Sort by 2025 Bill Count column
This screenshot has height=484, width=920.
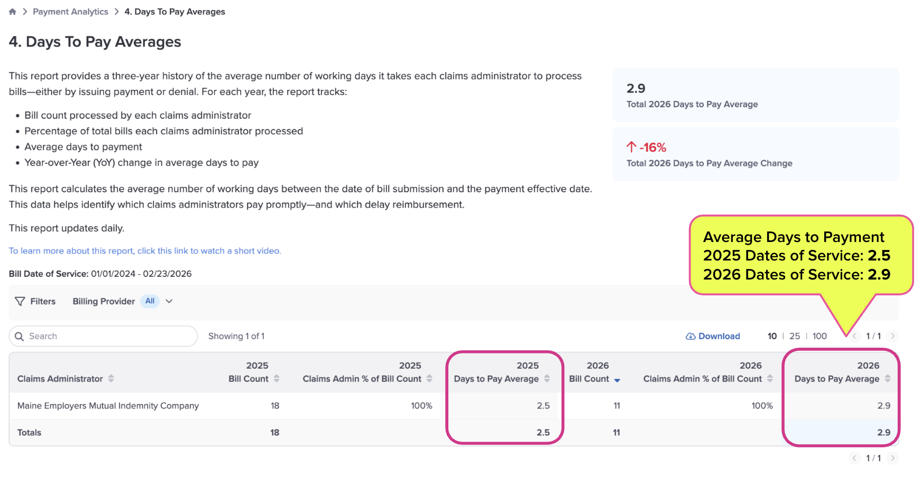tap(277, 378)
